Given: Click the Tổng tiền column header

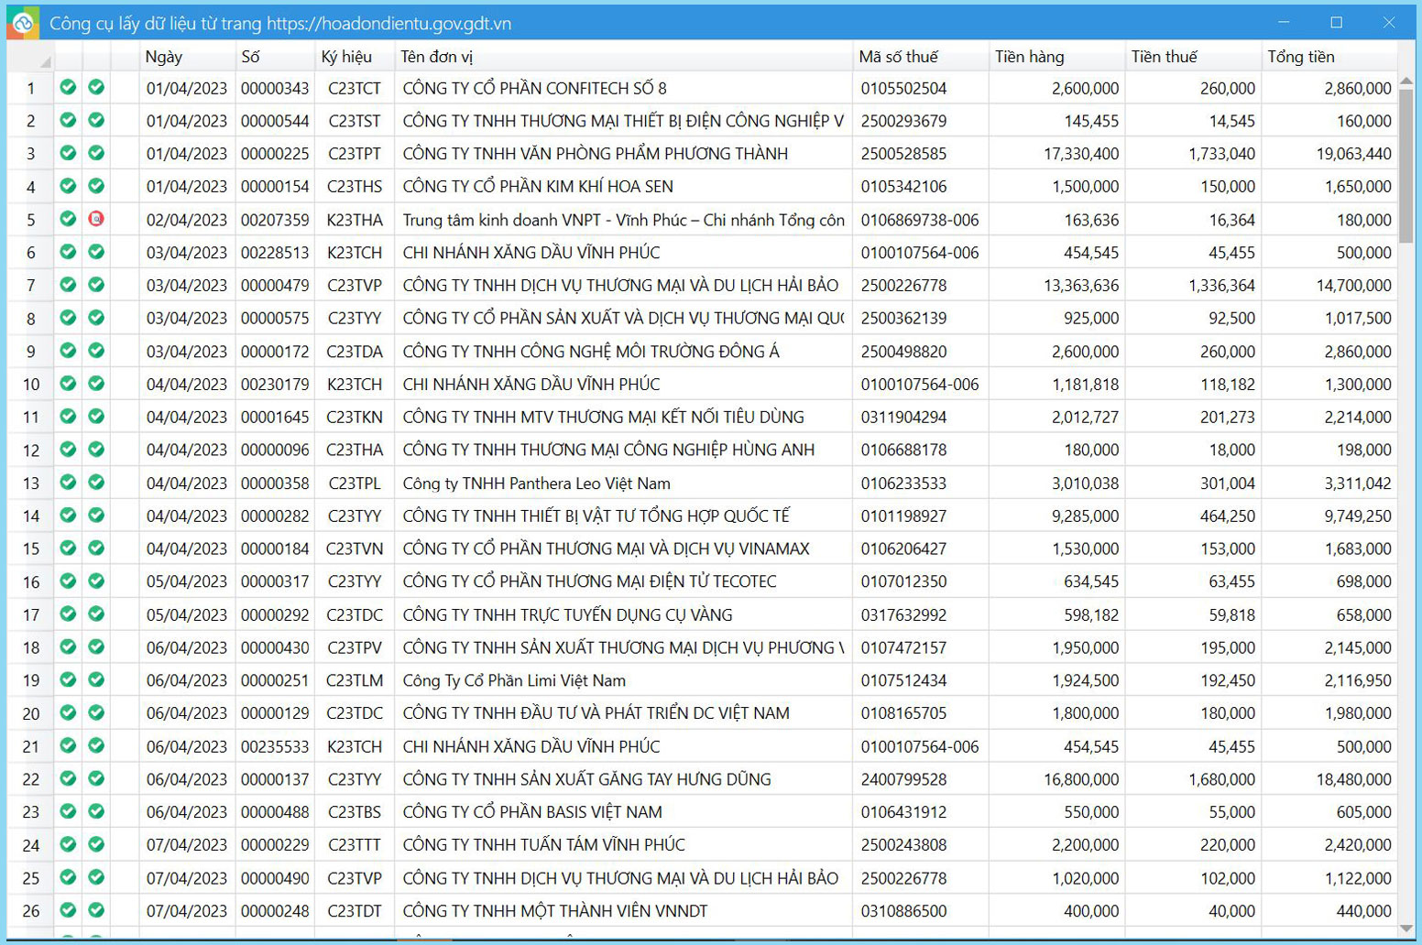Looking at the screenshot, I should (x=1329, y=57).
